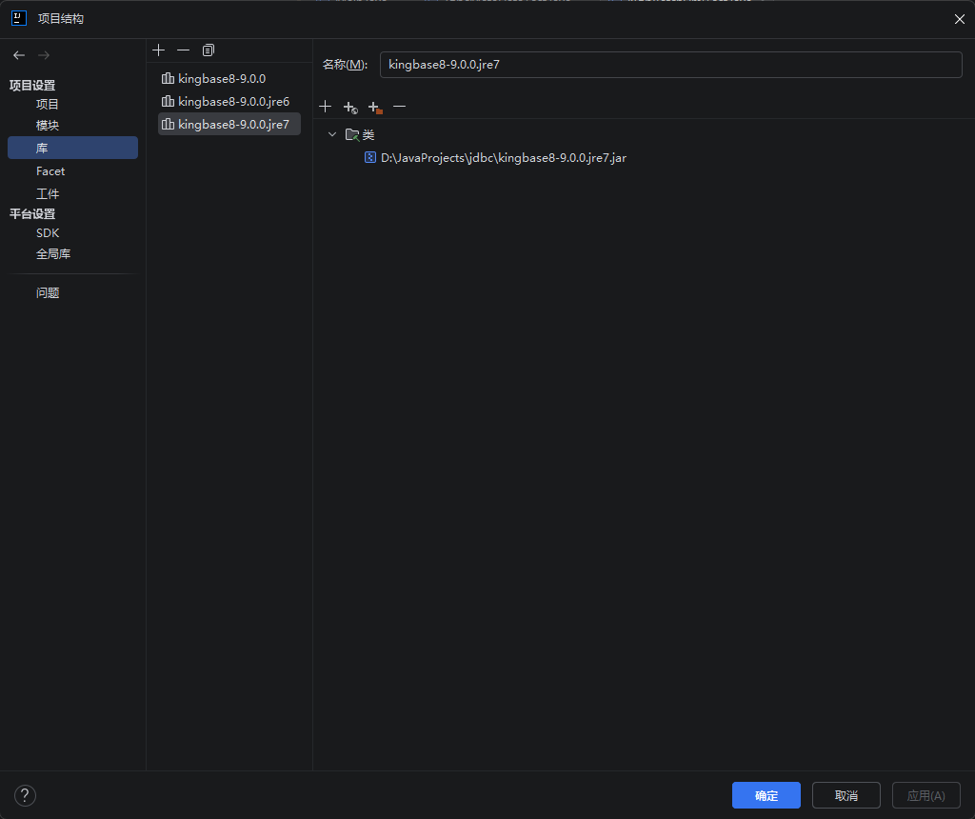Open the 全局库 settings page
Screen dimensions: 975x819
tap(53, 253)
